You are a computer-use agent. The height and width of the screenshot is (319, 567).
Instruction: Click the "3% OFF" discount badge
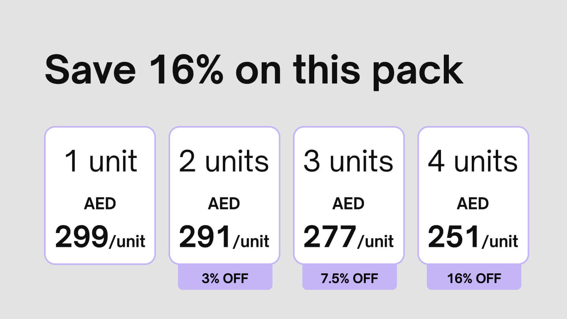point(225,278)
